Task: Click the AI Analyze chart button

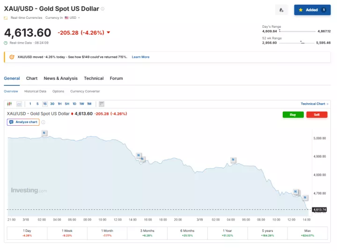Action: (23, 122)
